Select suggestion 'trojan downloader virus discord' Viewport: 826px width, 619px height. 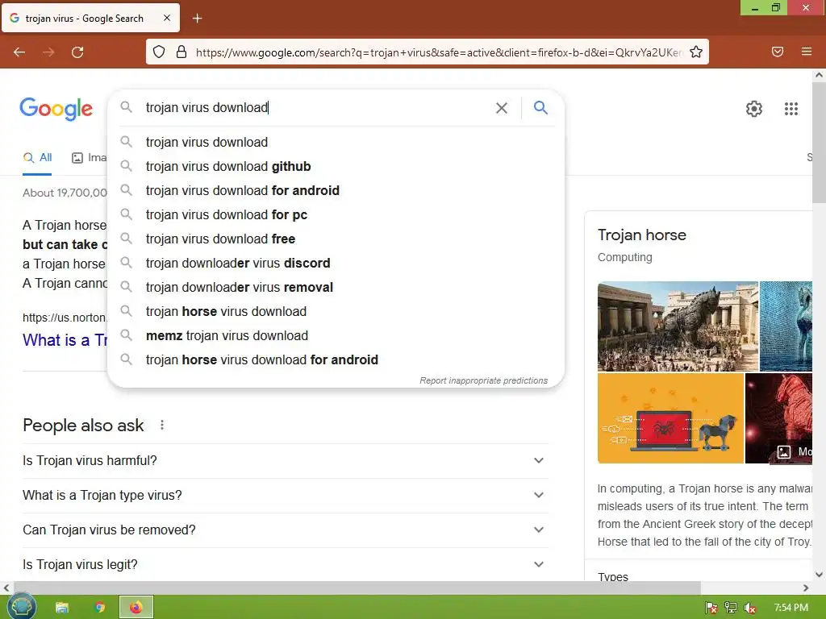(x=336, y=264)
